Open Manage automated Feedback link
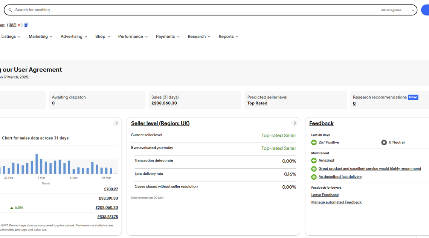 336,202
